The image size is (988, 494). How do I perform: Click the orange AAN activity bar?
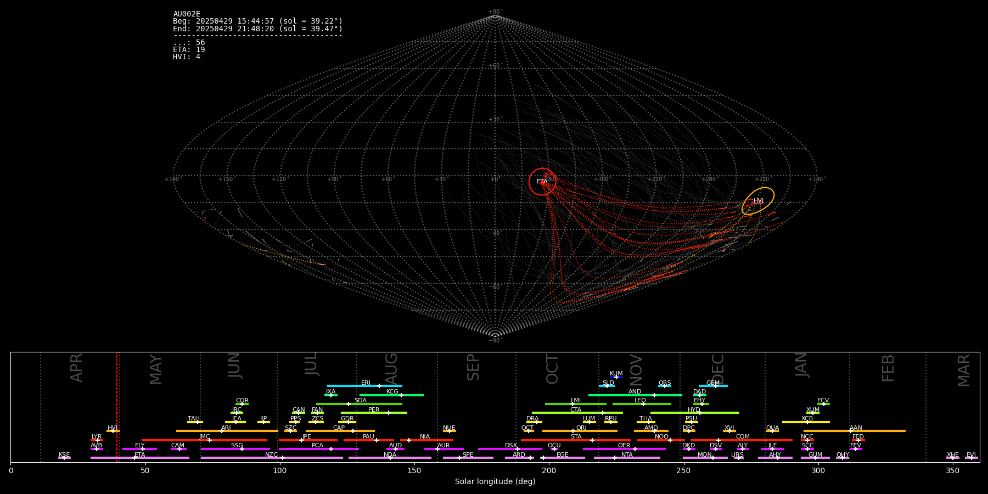pyautogui.click(x=855, y=431)
